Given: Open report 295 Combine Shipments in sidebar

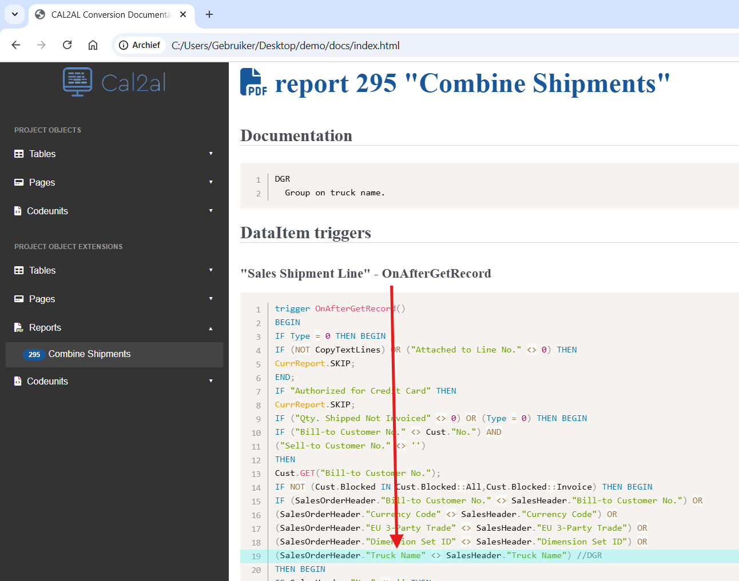Looking at the screenshot, I should click(89, 354).
